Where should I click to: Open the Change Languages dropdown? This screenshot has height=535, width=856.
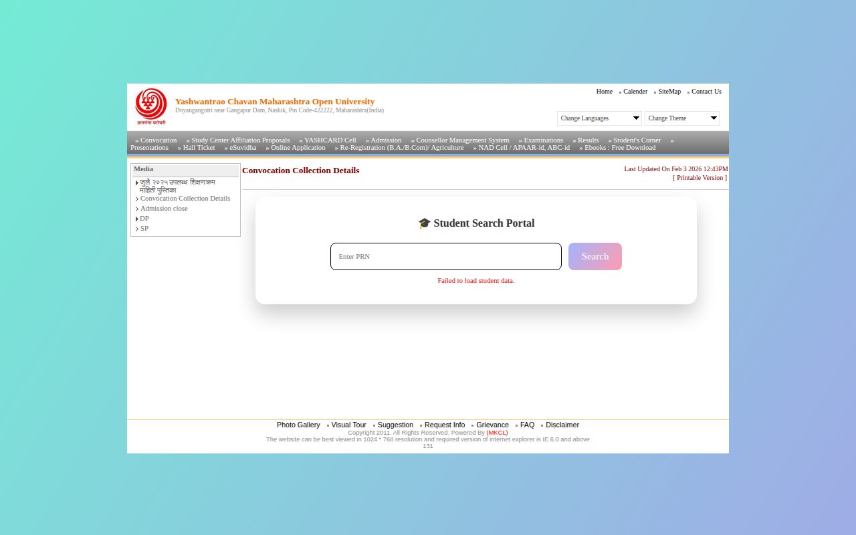pos(599,118)
